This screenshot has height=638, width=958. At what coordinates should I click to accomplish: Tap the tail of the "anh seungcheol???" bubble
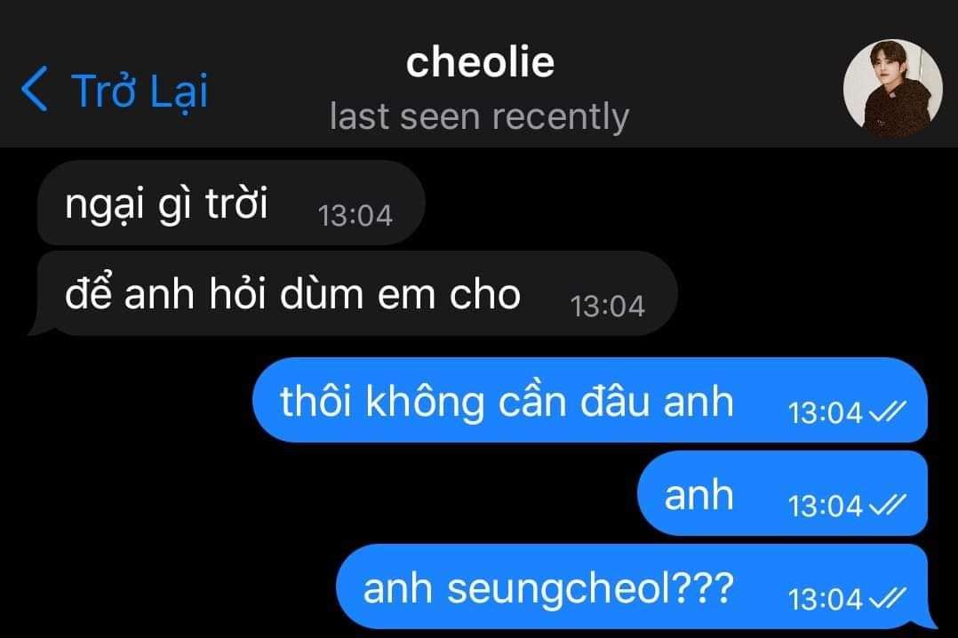pyautogui.click(x=926, y=620)
